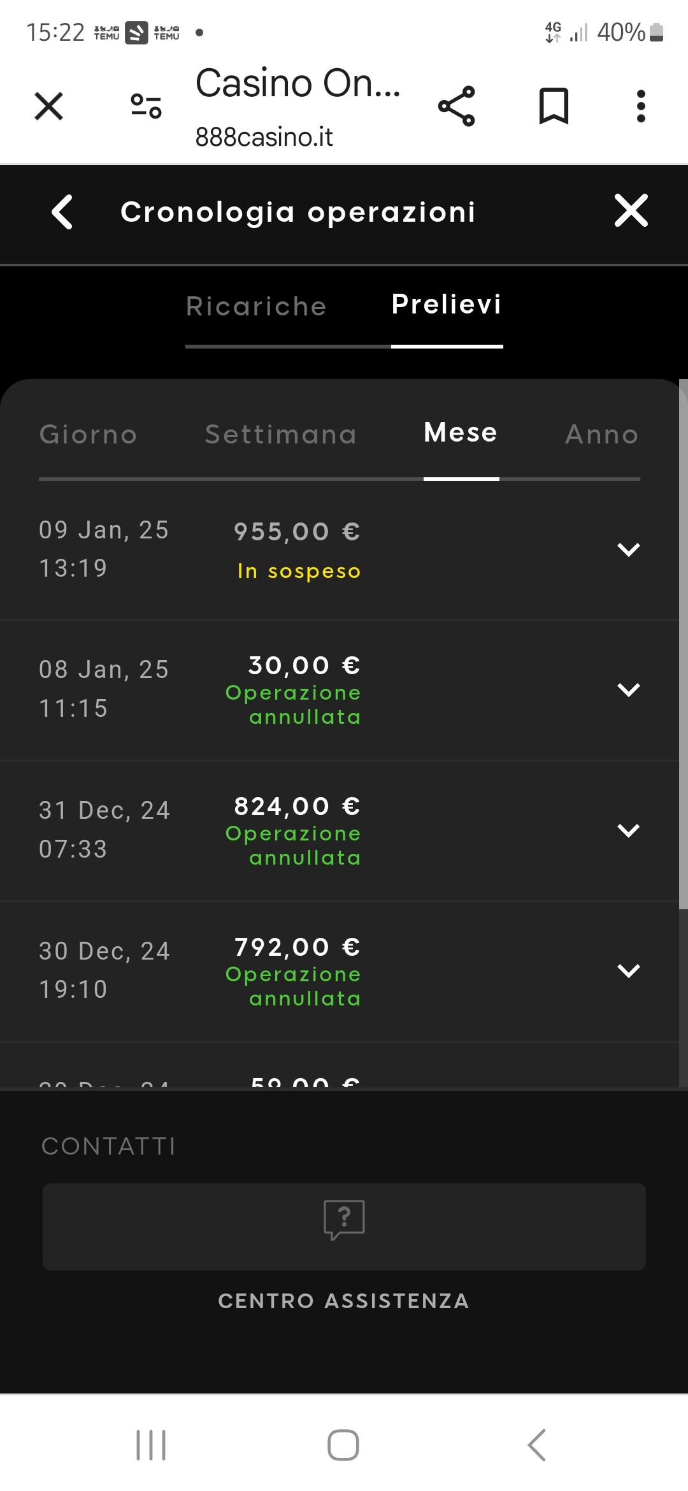Filter history by Anno
The height and width of the screenshot is (1491, 688).
[x=601, y=435]
